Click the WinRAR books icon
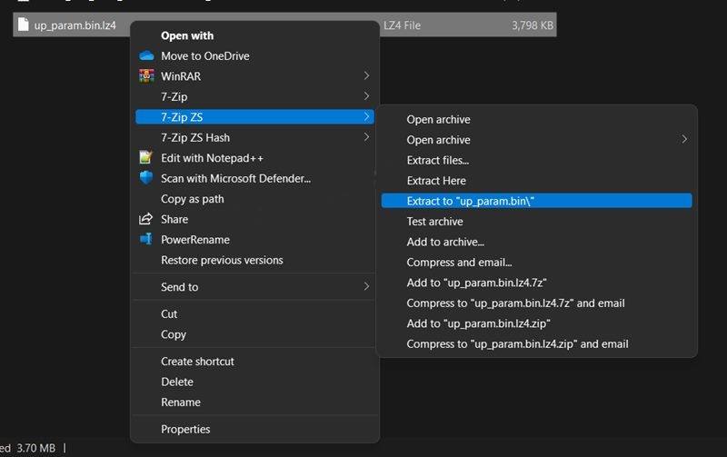 (146, 76)
